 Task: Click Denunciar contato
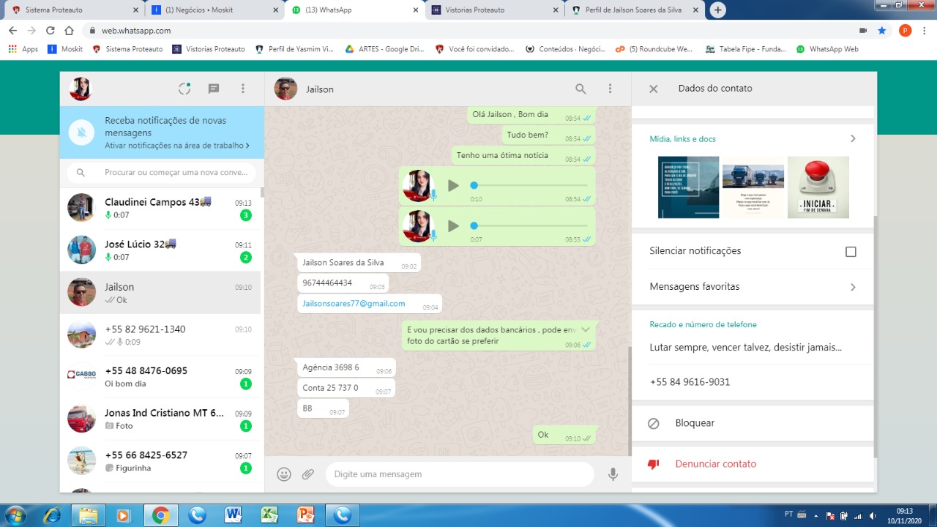715,464
